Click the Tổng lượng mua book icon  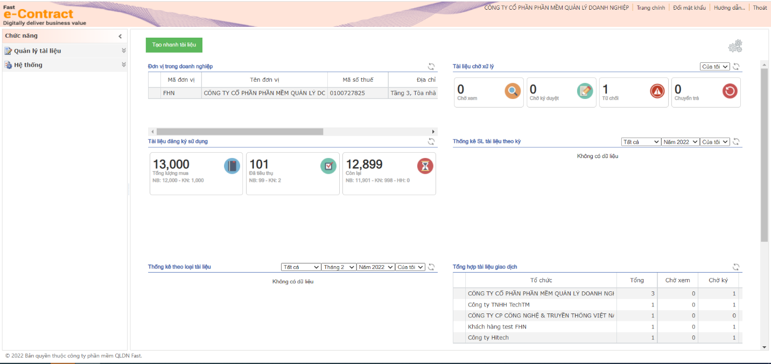click(x=232, y=166)
